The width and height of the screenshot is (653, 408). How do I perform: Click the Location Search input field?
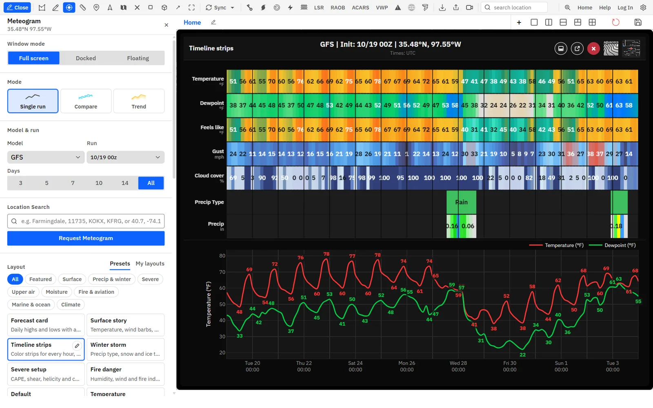[86, 221]
